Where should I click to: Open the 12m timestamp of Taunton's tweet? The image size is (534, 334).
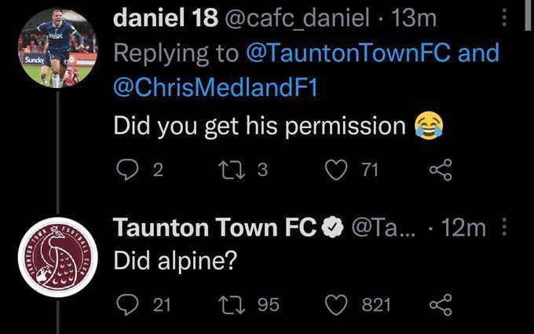[x=465, y=228]
